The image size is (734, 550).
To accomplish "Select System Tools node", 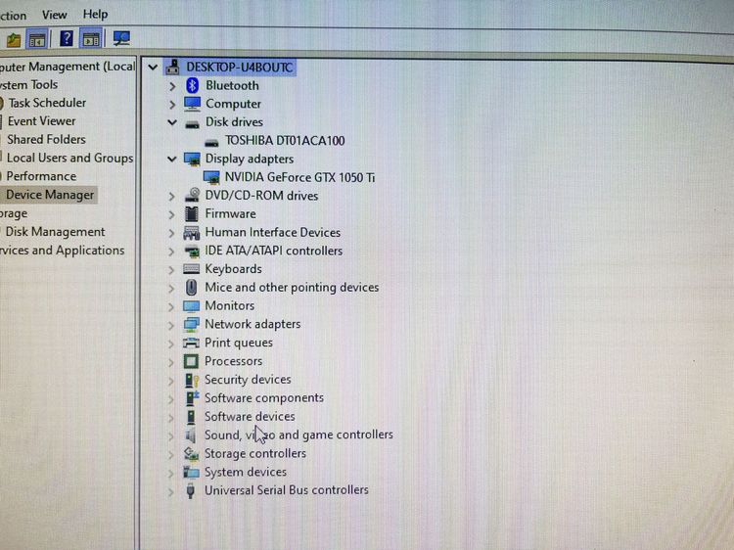I will [29, 85].
